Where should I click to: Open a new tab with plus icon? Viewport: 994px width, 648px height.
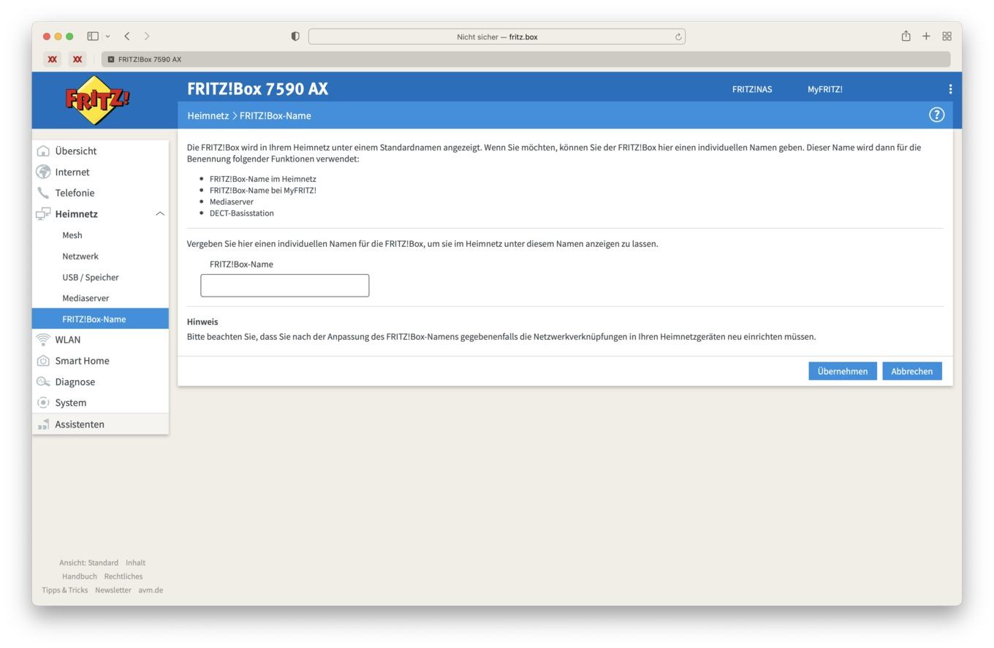coord(926,36)
